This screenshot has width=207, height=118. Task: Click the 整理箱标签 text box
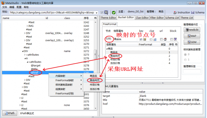pos(192,71)
